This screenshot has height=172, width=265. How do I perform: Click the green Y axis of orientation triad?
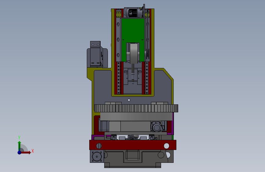click(19, 146)
